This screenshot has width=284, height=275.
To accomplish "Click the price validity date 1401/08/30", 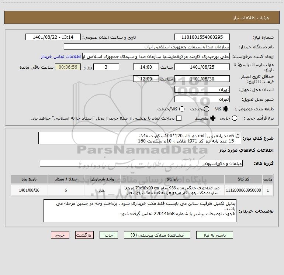I will 202,79.
